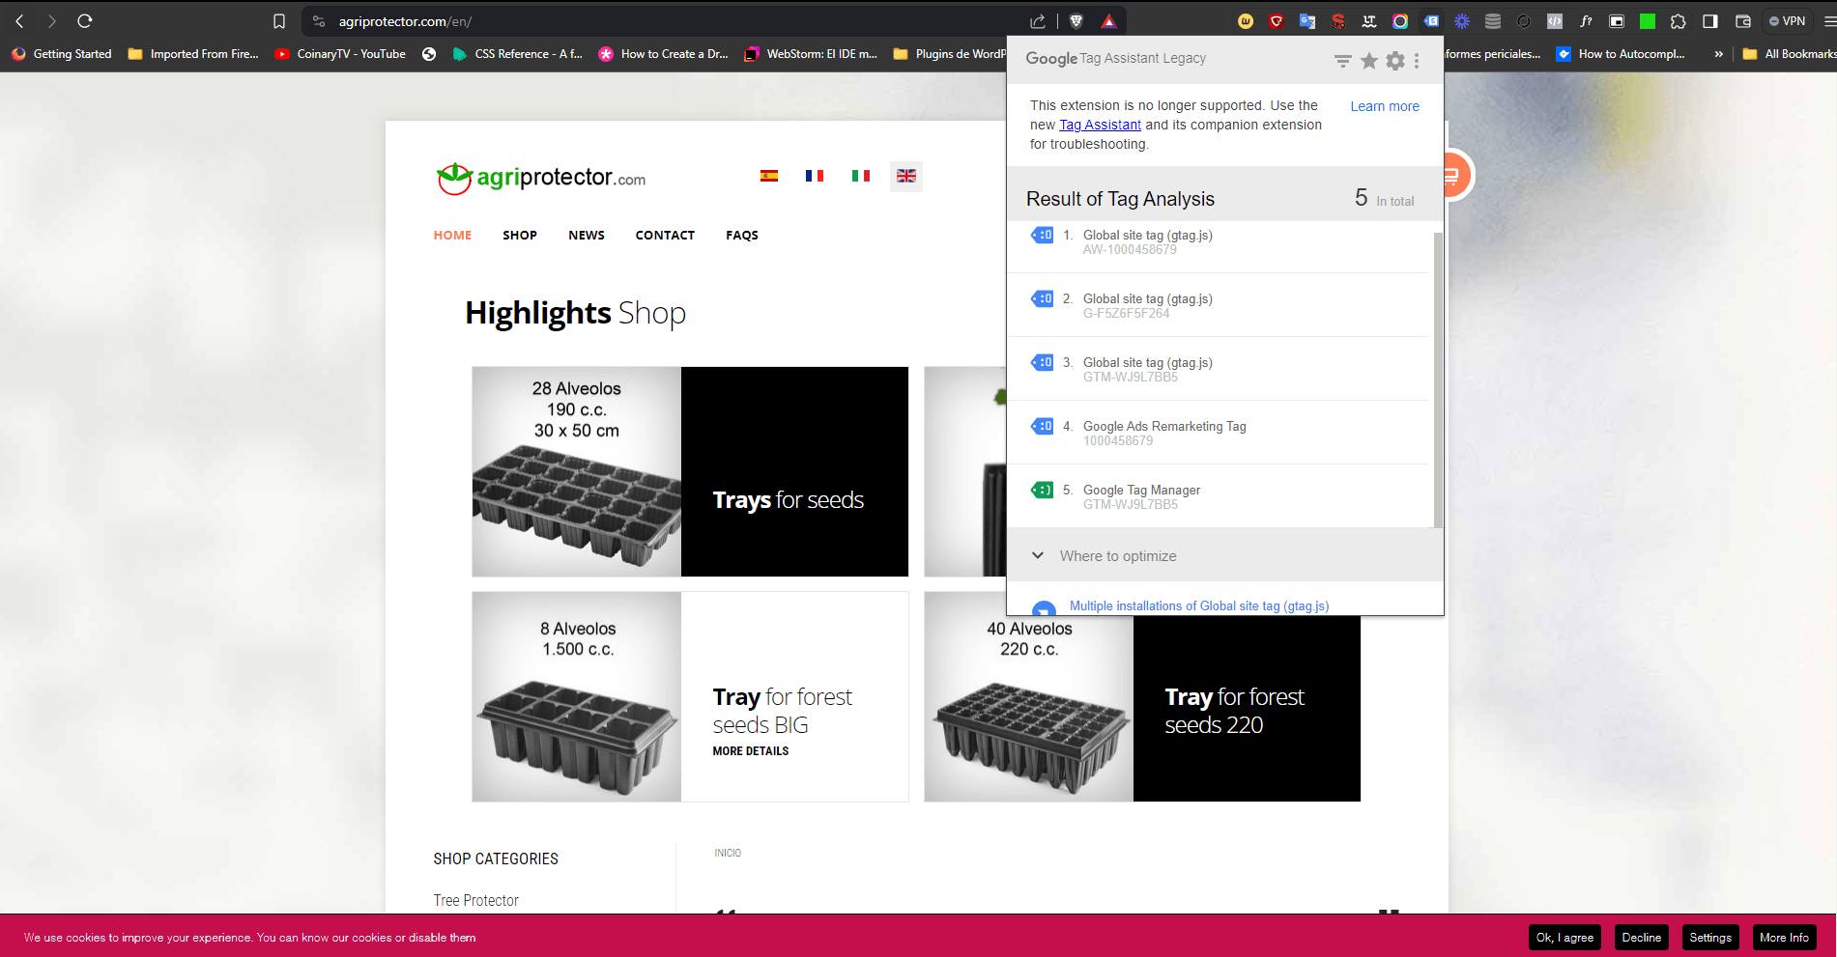Go back with the browser back arrow
Viewport: 1837px width, 957px height.
(x=19, y=21)
